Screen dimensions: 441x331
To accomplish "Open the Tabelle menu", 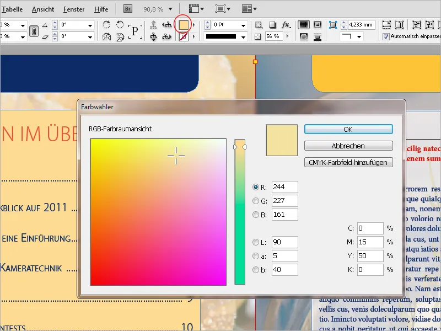I will tap(12, 9).
